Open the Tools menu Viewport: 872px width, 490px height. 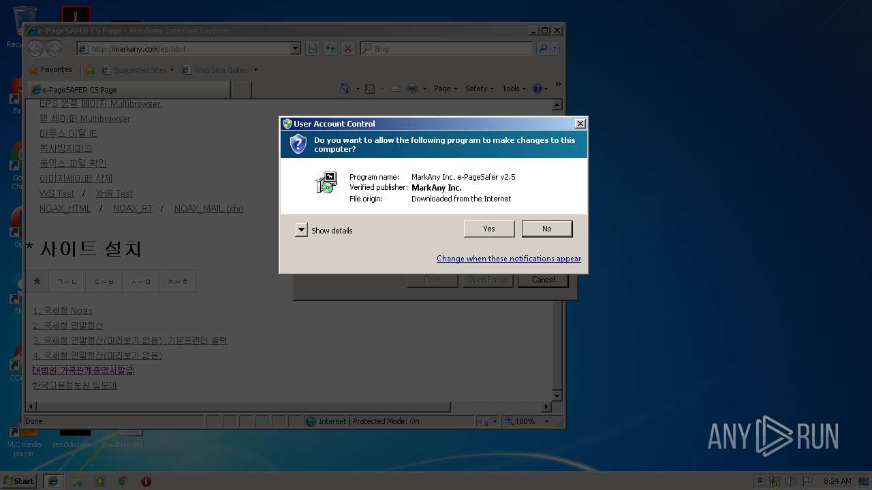pos(514,88)
